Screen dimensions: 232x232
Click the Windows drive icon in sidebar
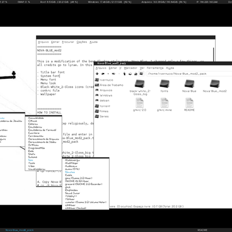97,95
